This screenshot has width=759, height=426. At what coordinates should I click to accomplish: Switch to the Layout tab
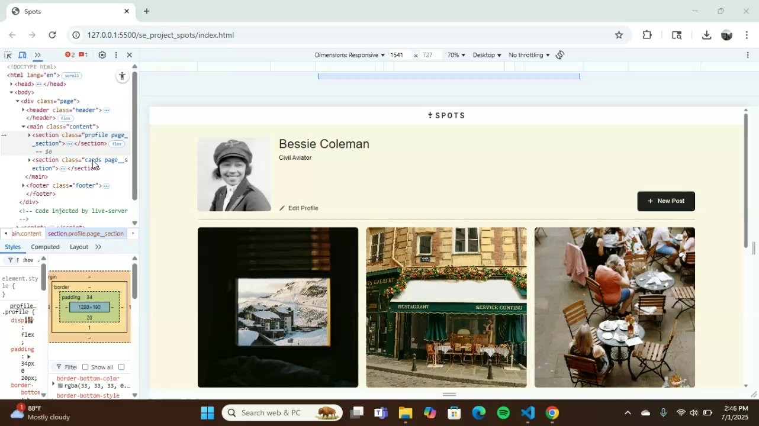tap(79, 247)
